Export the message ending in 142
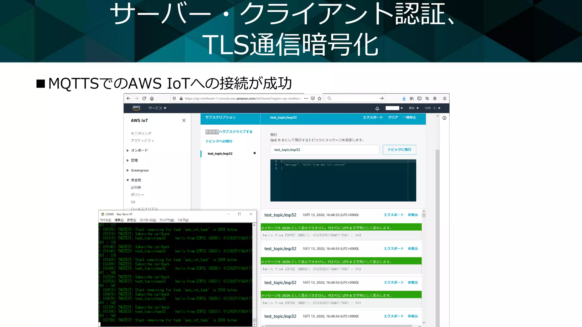 point(394,249)
